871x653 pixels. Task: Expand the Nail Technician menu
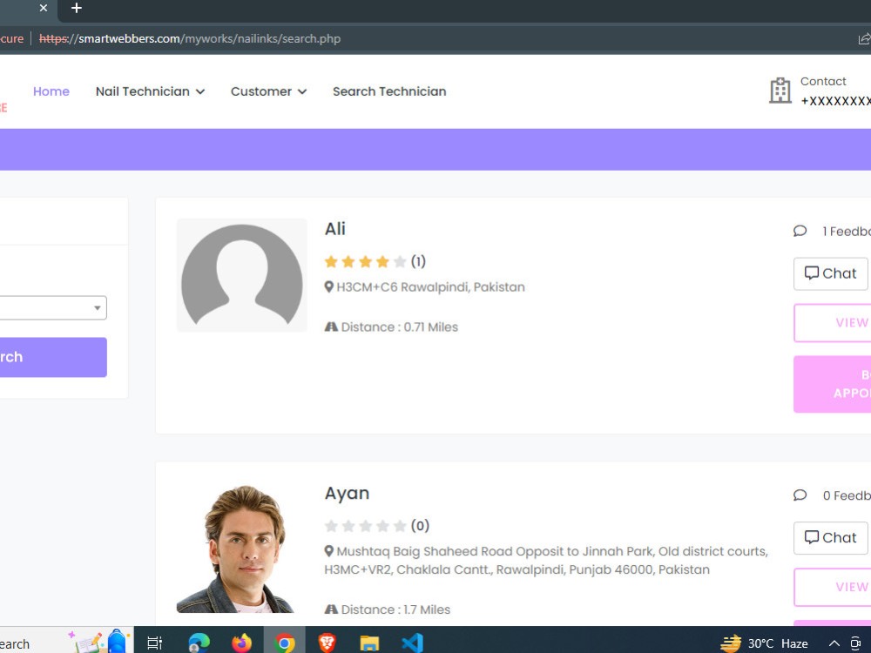pos(150,91)
